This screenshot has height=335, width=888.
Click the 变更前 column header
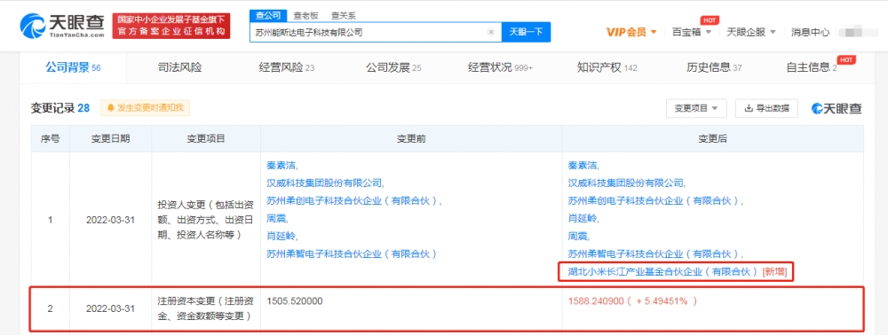411,138
